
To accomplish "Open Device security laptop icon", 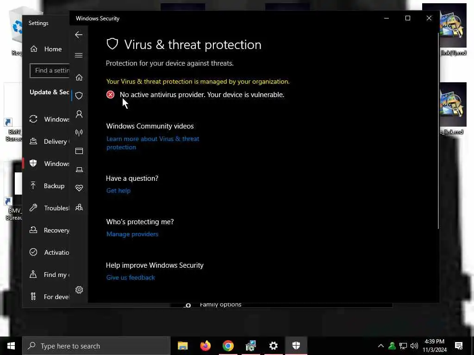I will pos(79,170).
